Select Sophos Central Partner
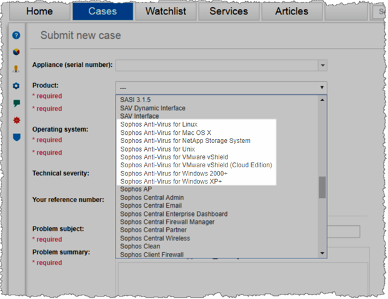 click(x=154, y=230)
